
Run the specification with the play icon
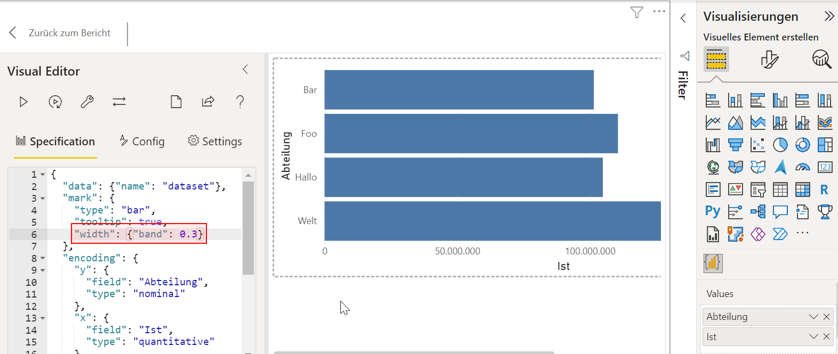pos(23,101)
